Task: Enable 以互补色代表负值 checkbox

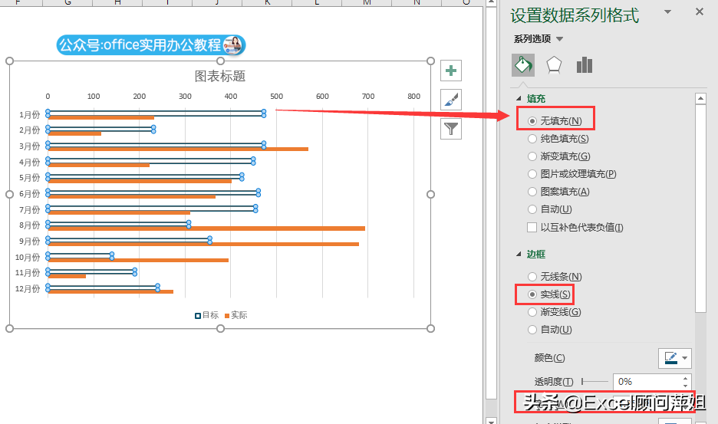Action: tap(532, 227)
